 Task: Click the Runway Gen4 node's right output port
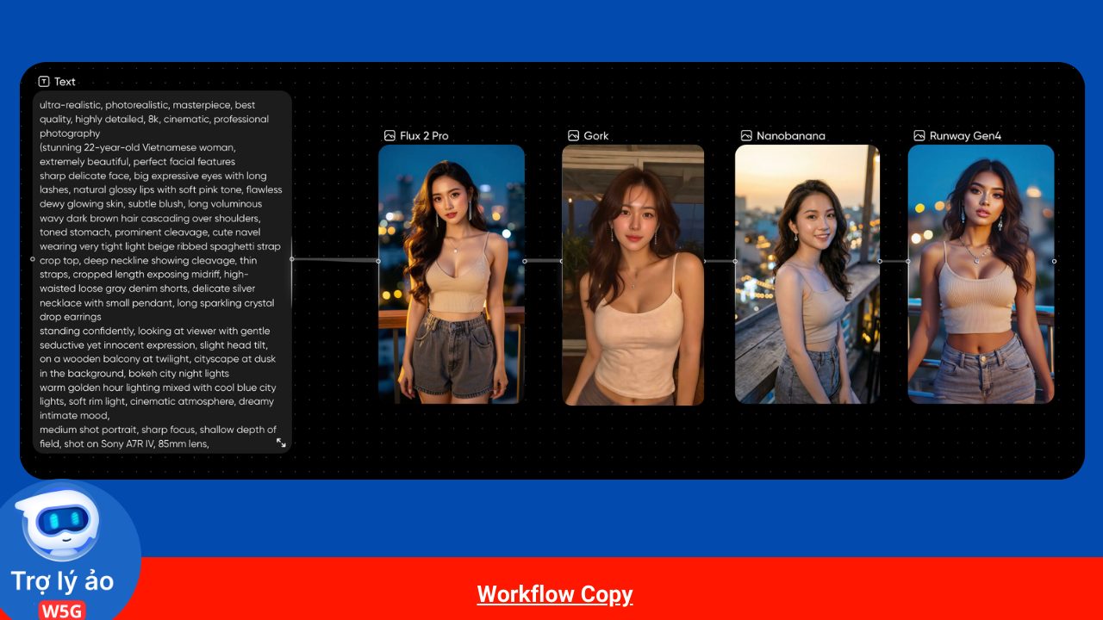(x=1054, y=261)
